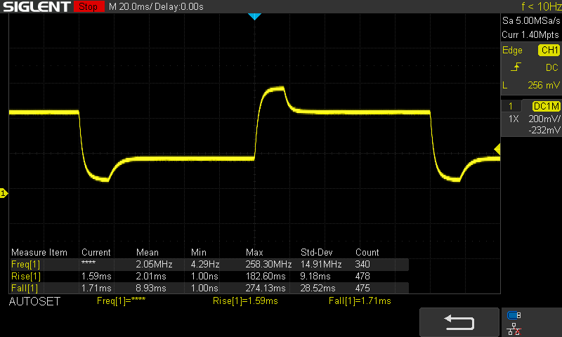Click the Delay:0.00s readout
This screenshot has width=562, height=337.
(179, 6)
